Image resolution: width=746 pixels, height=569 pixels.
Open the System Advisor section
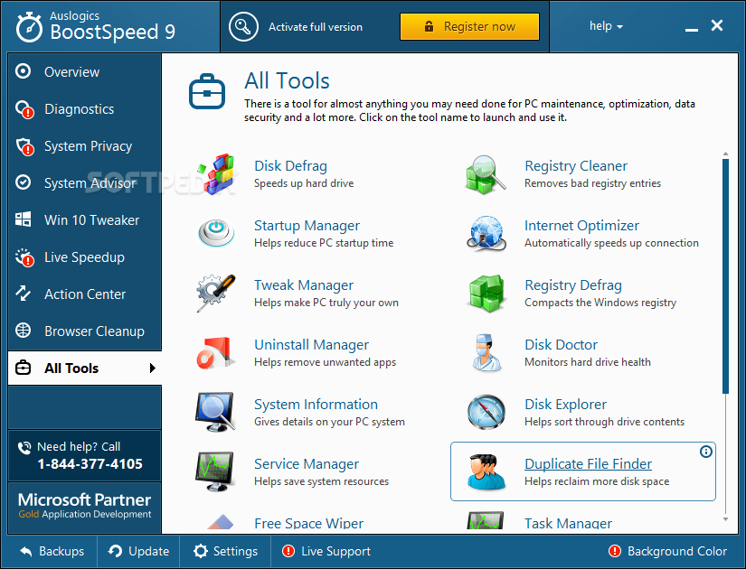[85, 183]
